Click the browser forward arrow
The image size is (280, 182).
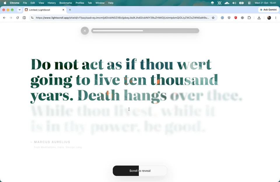click(11, 18)
